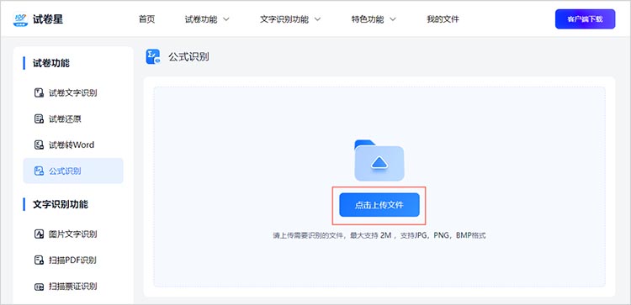Open 首页 in the top navigation
Image resolution: width=631 pixels, height=305 pixels.
[147, 19]
